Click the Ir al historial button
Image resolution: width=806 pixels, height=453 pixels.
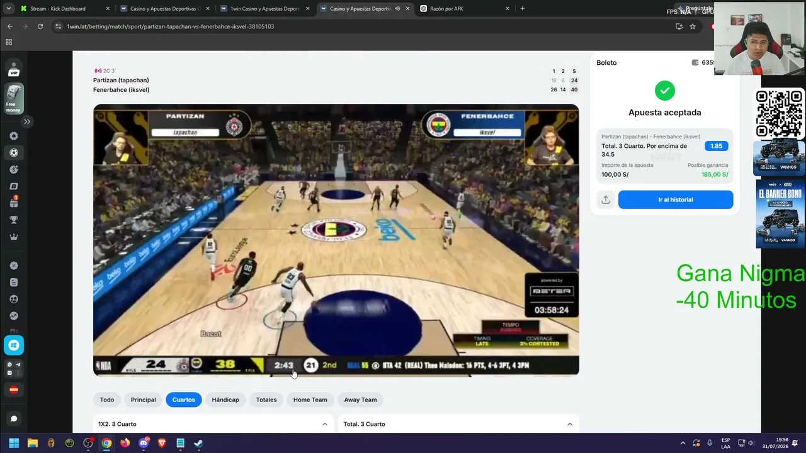(x=676, y=199)
